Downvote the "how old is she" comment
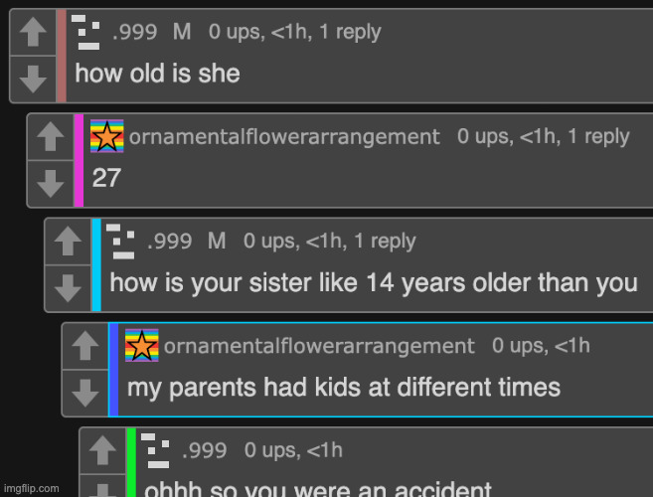Image resolution: width=653 pixels, height=497 pixels. click(33, 80)
